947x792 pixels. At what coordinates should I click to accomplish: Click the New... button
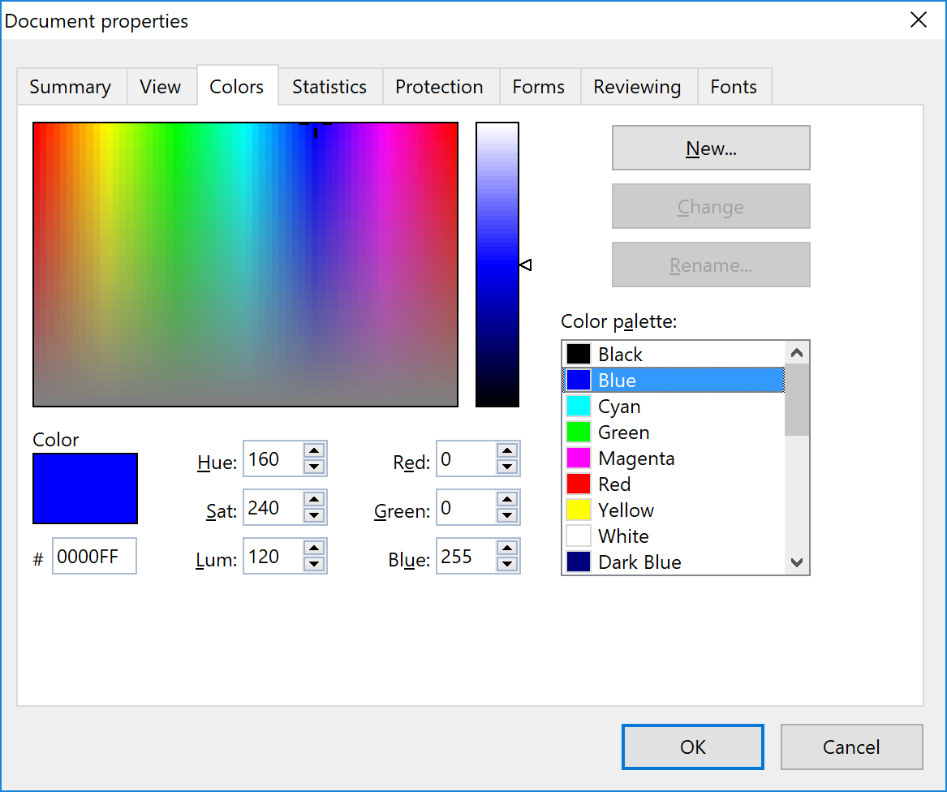click(711, 148)
